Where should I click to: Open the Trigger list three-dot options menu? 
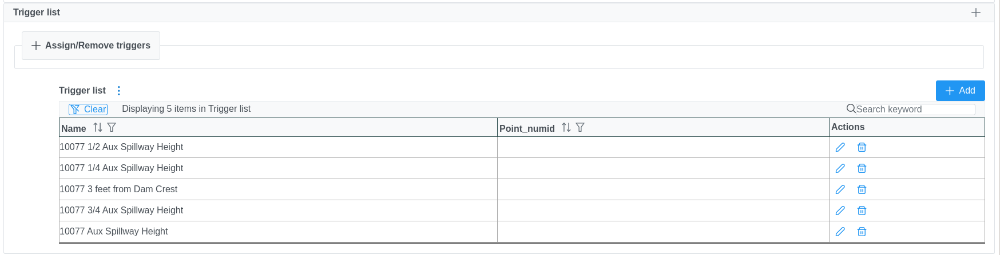click(x=119, y=91)
